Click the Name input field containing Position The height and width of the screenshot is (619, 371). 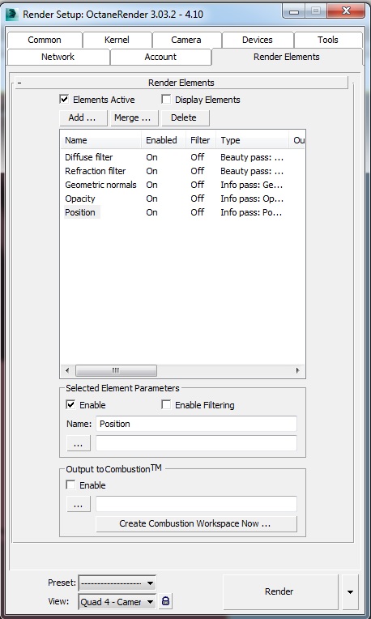[196, 424]
